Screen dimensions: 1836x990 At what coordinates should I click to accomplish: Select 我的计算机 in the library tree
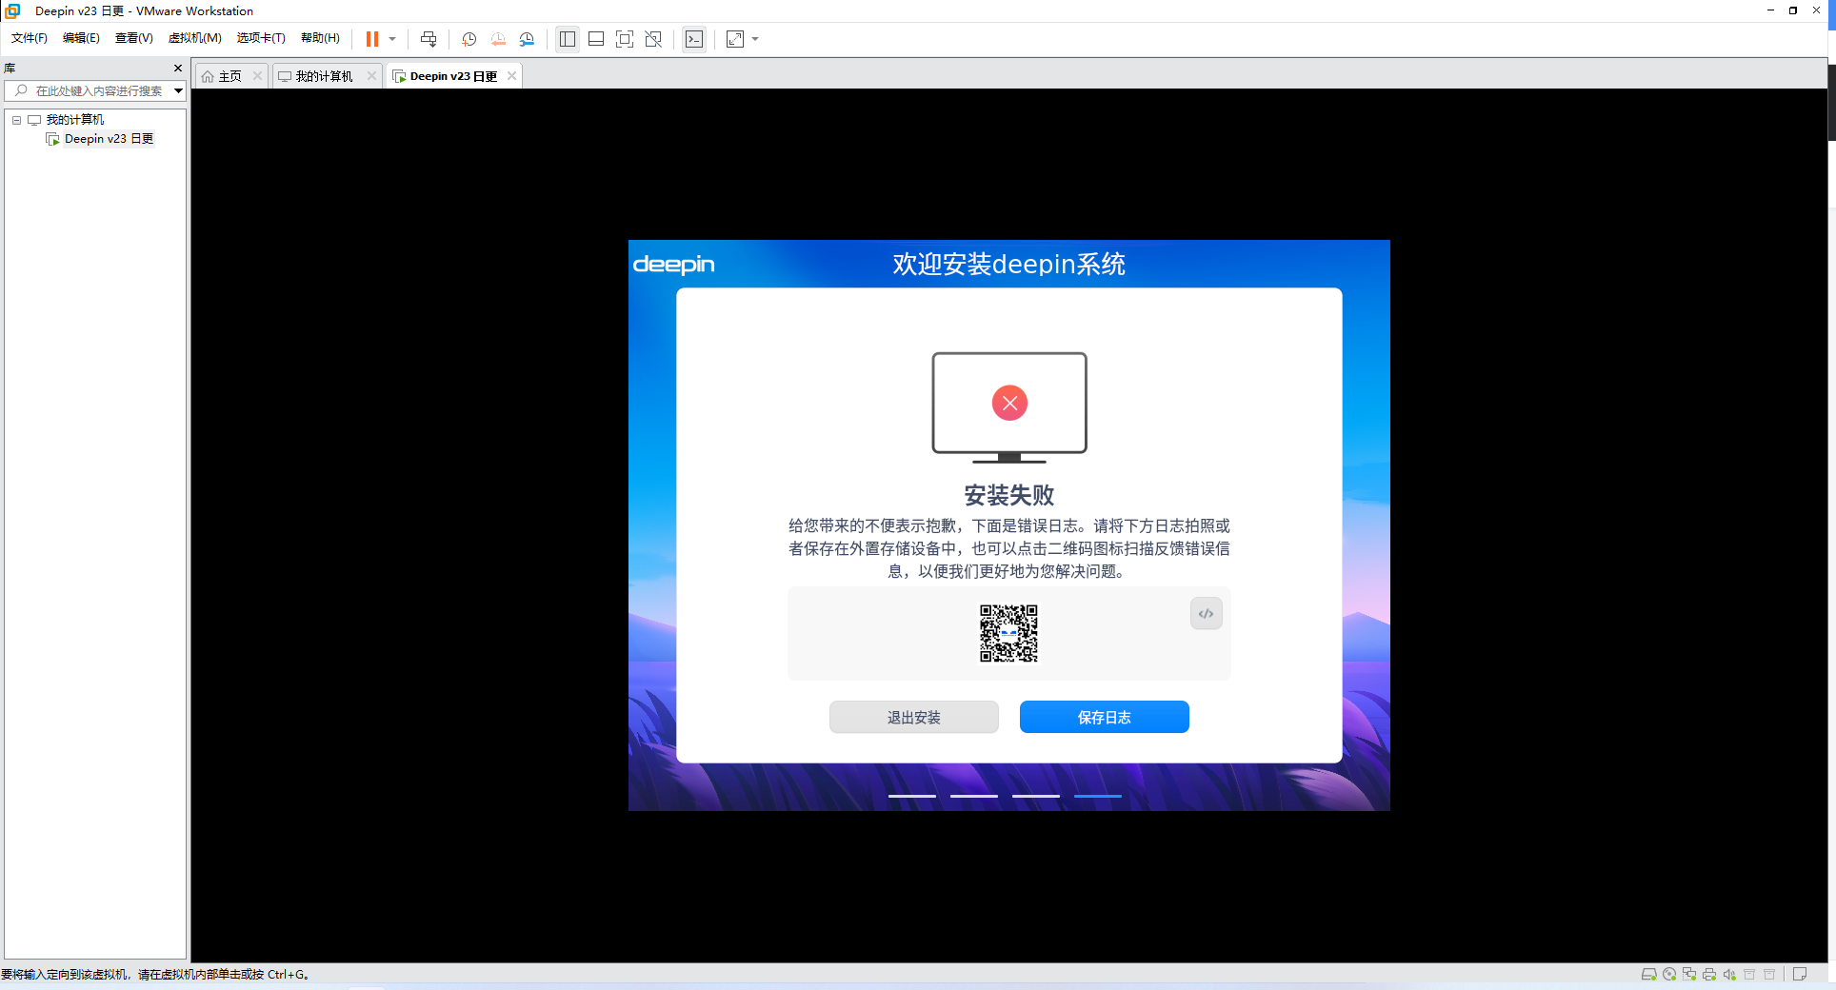(x=75, y=120)
